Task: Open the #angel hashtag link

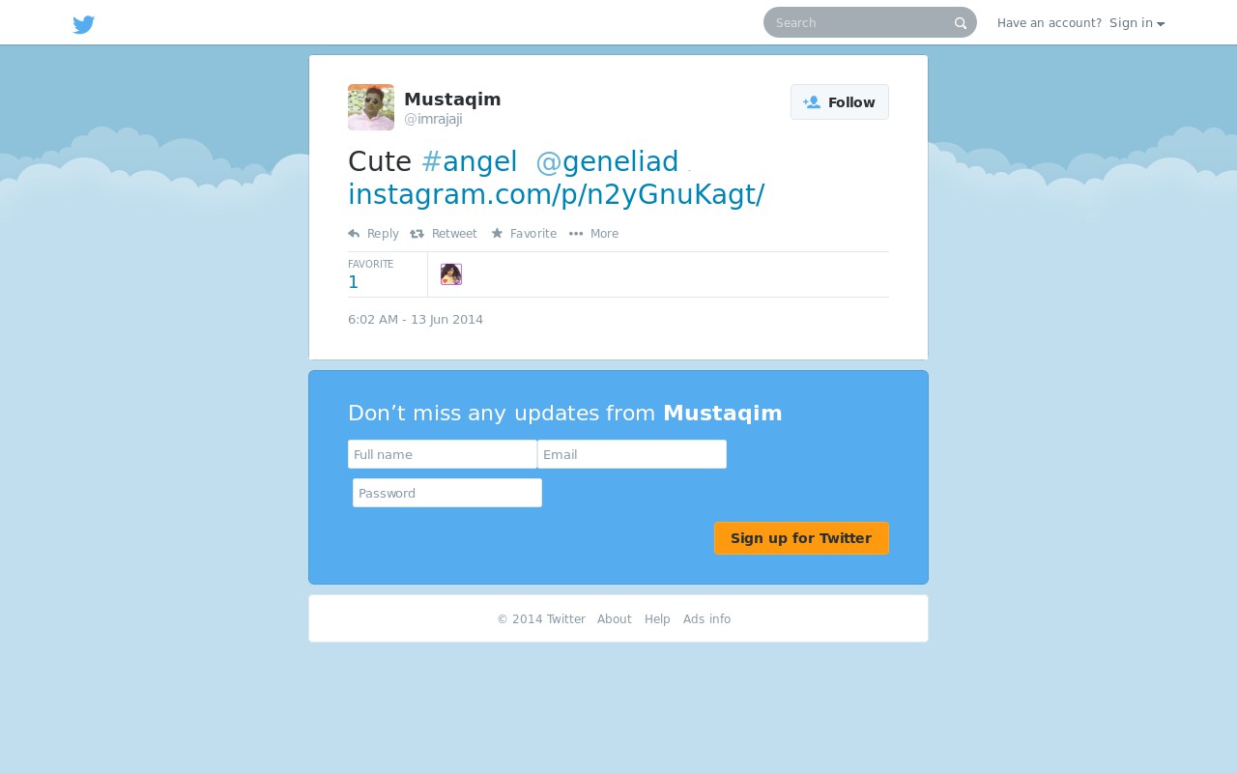Action: click(470, 161)
